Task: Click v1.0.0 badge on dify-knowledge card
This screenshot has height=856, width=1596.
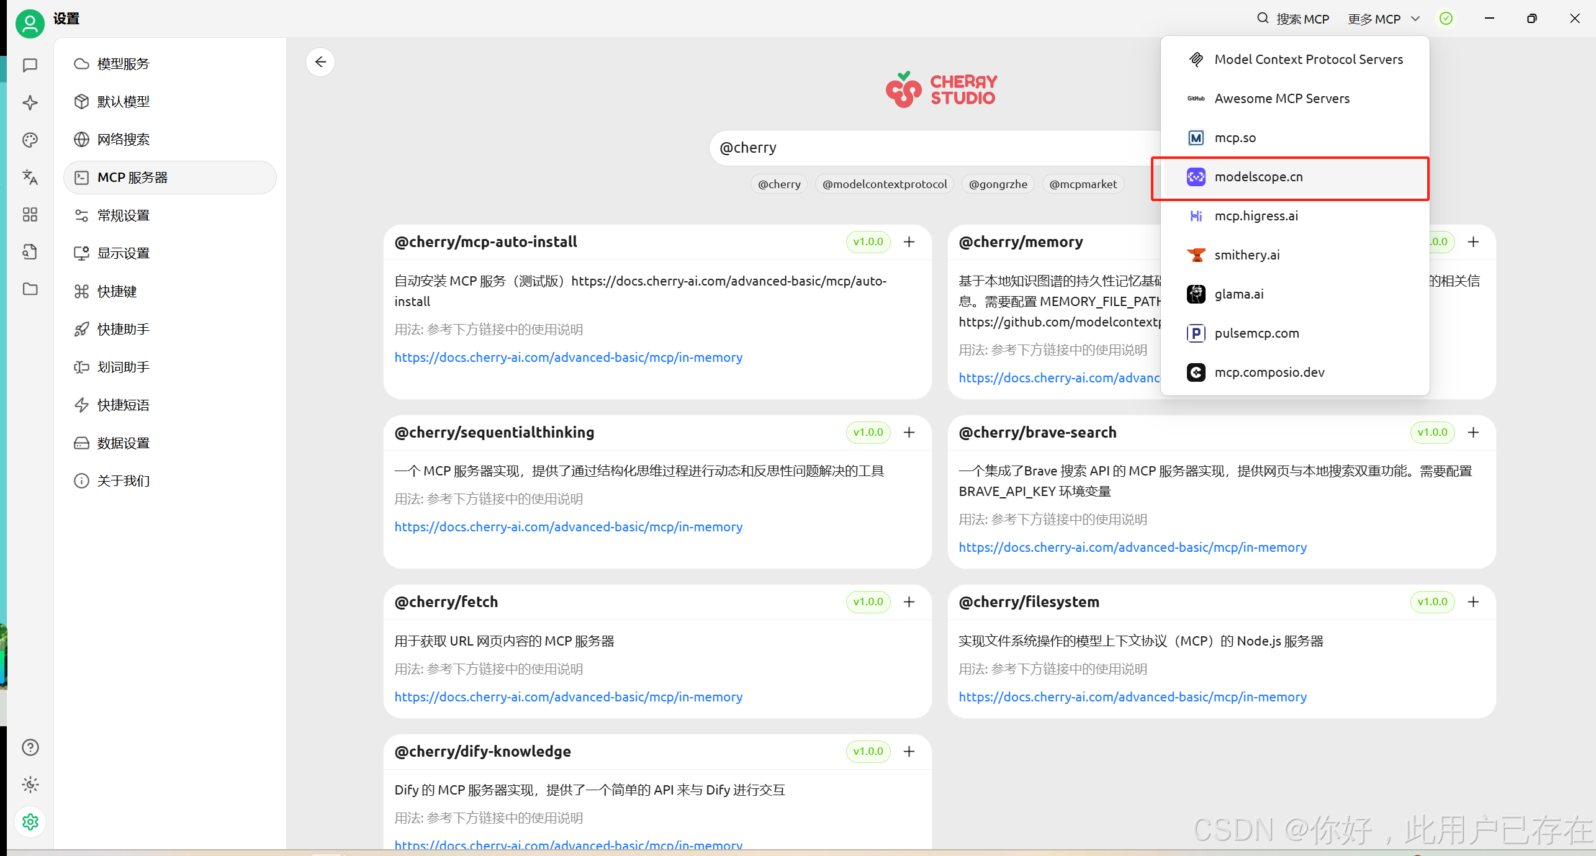Action: pyautogui.click(x=868, y=751)
